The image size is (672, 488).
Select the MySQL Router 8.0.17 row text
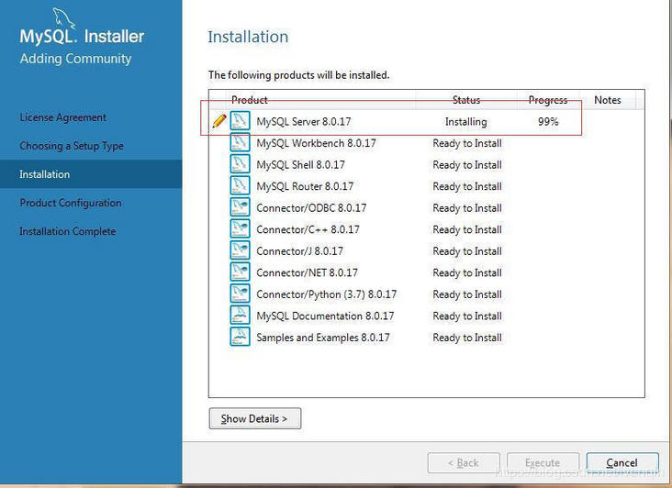tap(305, 186)
